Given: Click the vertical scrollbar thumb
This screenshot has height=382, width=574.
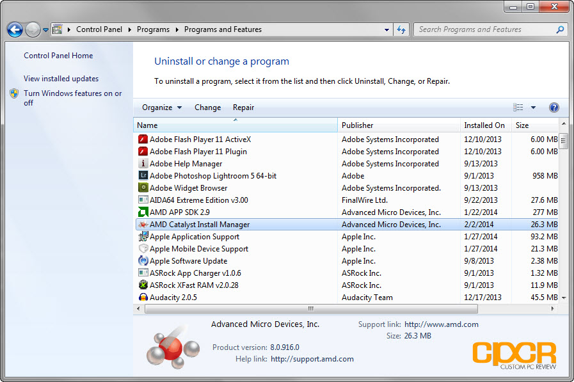Looking at the screenshot, I should click(x=564, y=141).
